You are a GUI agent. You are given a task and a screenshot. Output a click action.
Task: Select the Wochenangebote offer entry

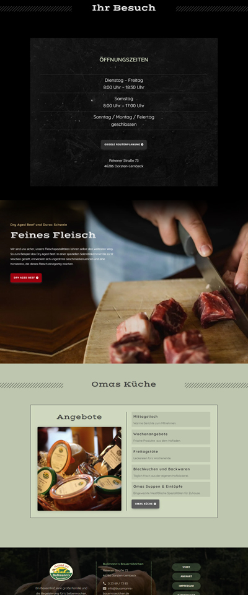pos(171,437)
